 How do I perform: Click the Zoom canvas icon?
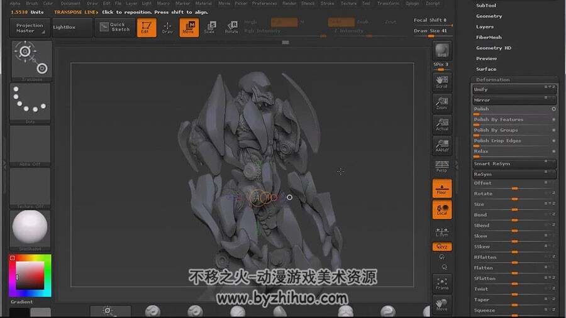(442, 103)
